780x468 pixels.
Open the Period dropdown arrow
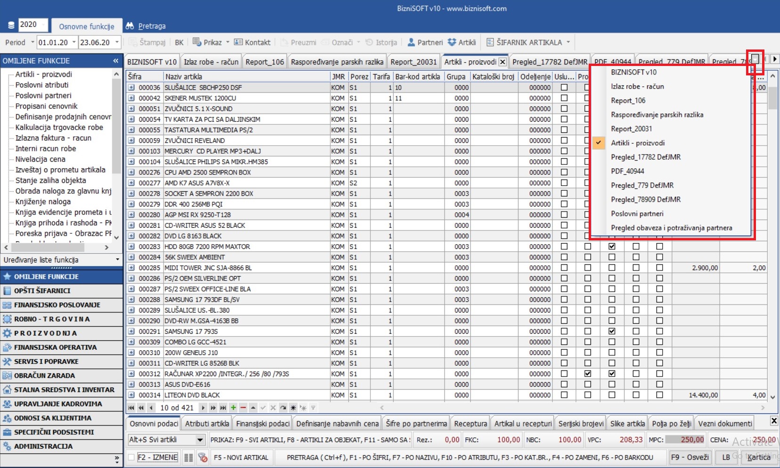(33, 42)
